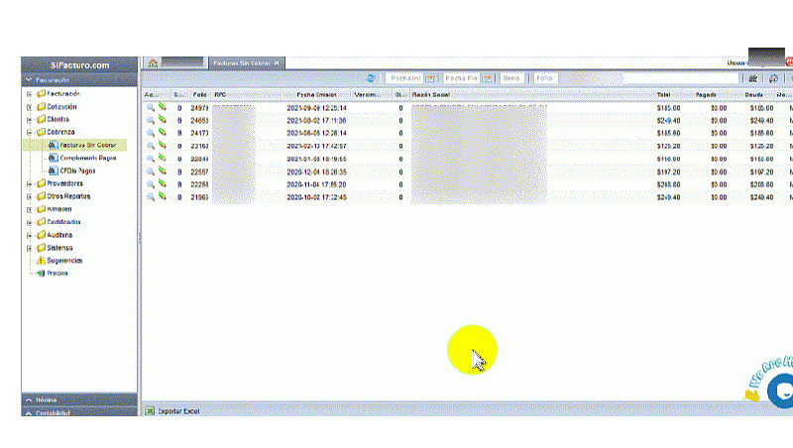Screen dimensions: 793x448
Task: Click the Serie filter input field
Action: tap(511, 78)
